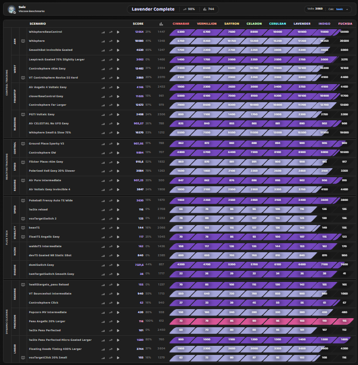The image size is (358, 365).
Task: Open the book guide icon beside Whisphere
Action: (x=23, y=41)
